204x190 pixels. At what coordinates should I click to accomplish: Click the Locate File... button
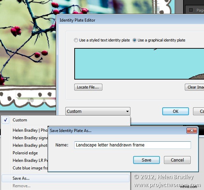tap(88, 87)
